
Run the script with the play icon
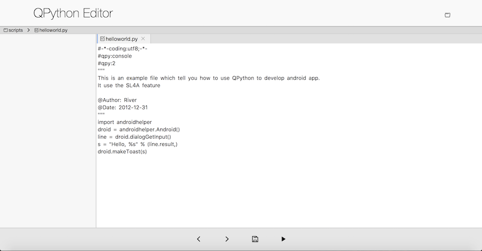click(283, 239)
